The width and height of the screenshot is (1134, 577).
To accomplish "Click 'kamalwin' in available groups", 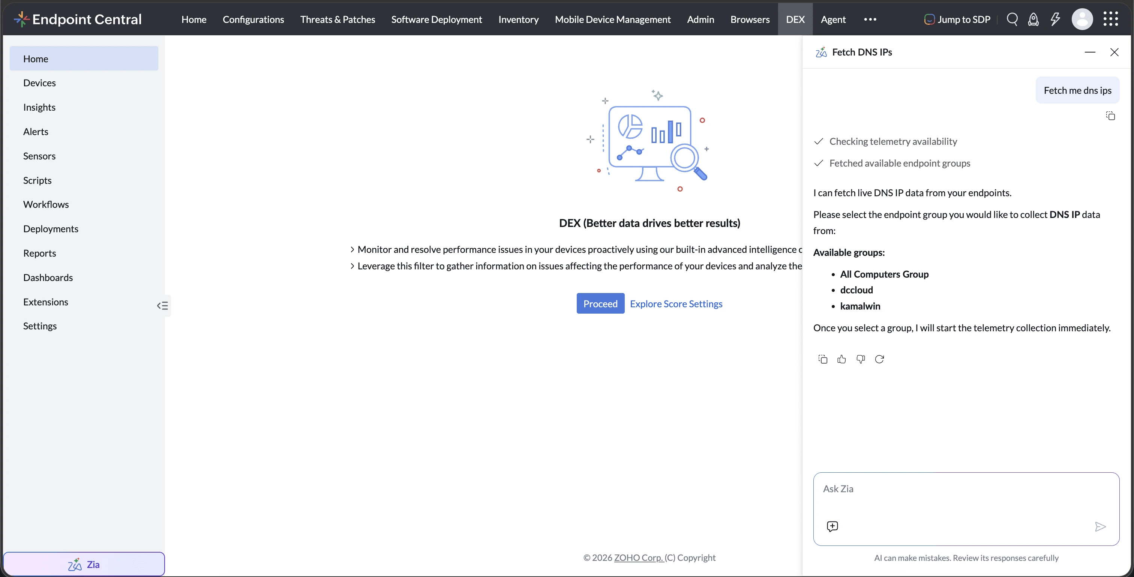I will tap(860, 306).
